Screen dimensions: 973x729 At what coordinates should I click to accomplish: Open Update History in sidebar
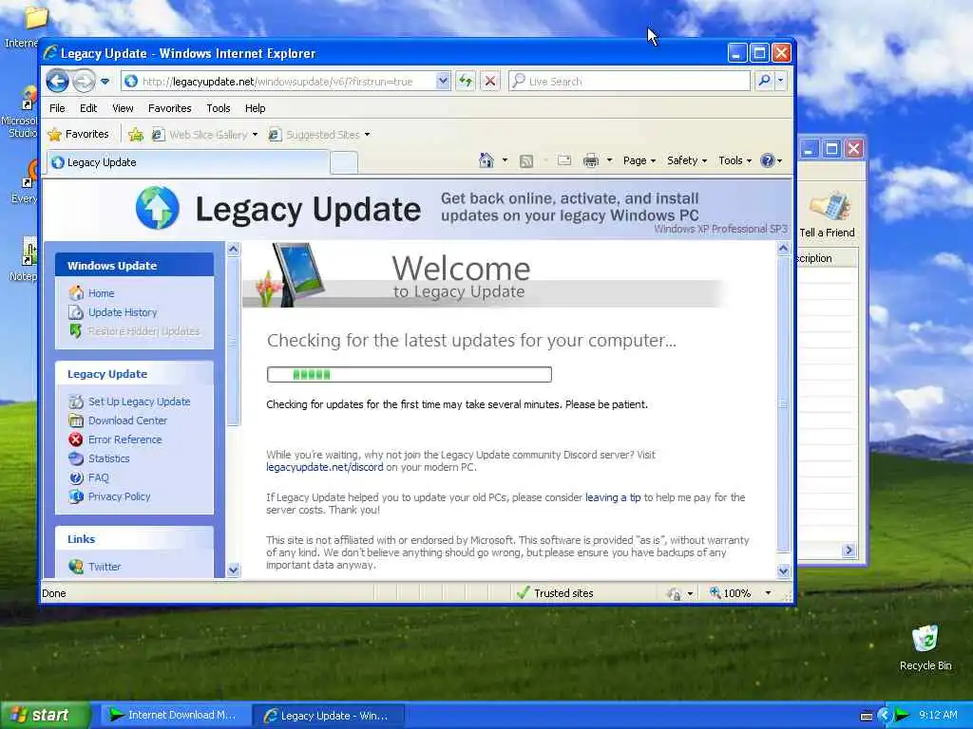[123, 312]
